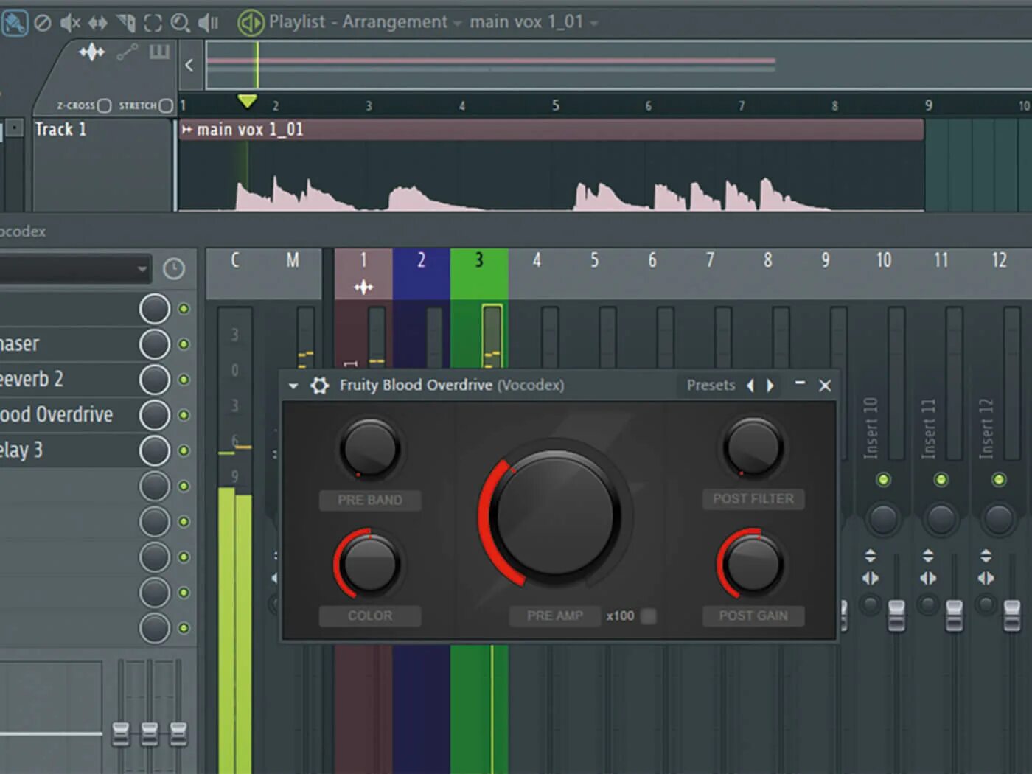Image resolution: width=1032 pixels, height=774 pixels.
Task: Select the Zoom magnifier tool
Action: [180, 23]
